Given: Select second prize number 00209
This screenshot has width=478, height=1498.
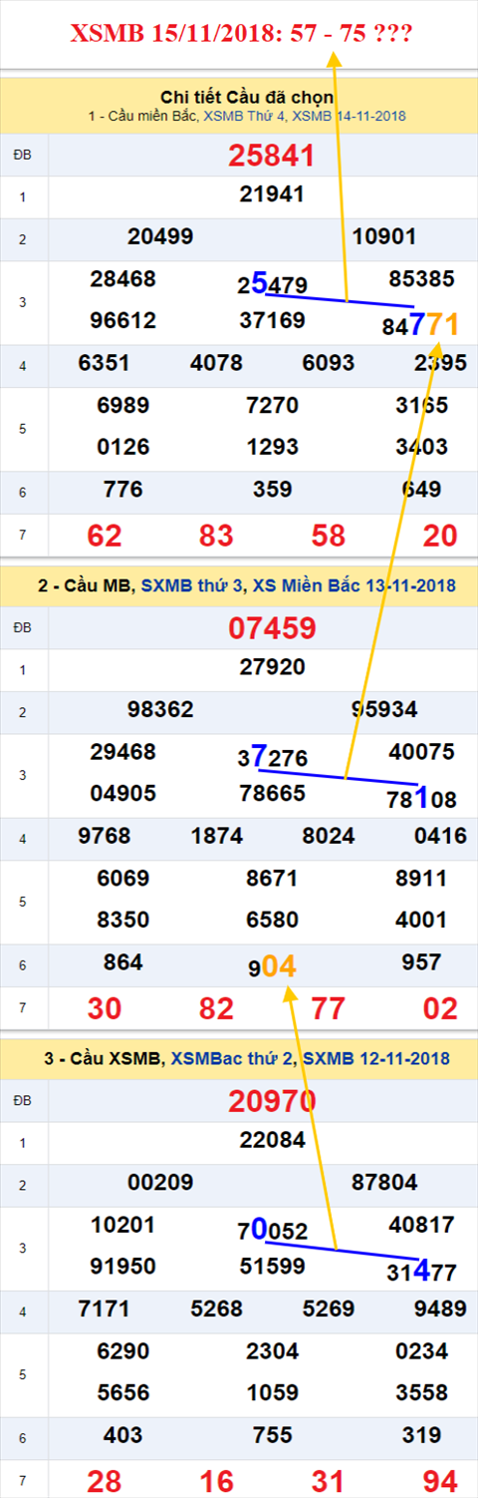Looking at the screenshot, I should coord(160,1182).
